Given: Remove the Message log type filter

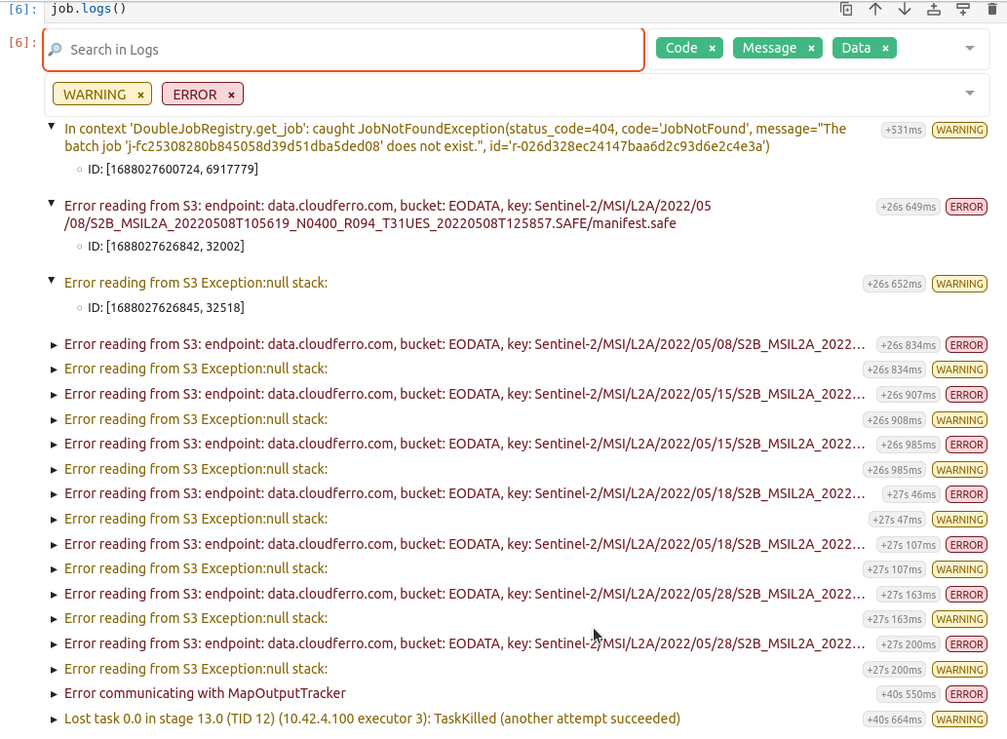Looking at the screenshot, I should [810, 47].
